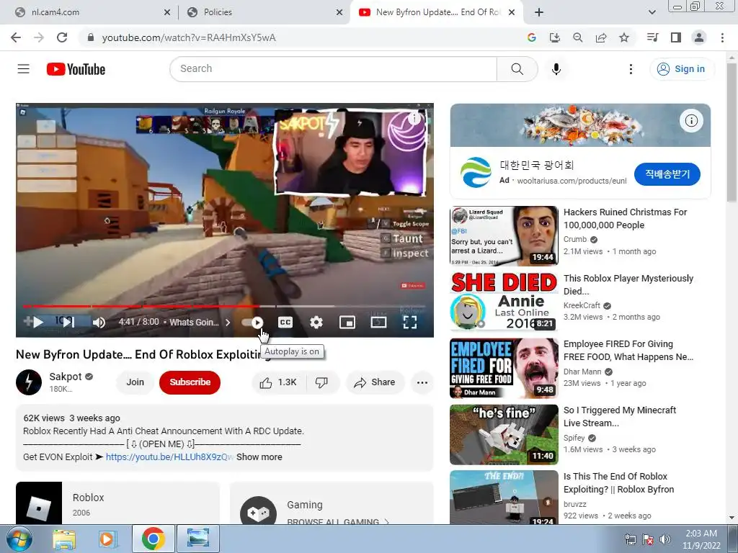Screen dimensions: 738x553
Task: Open the Gaming category card
Action: [332, 503]
